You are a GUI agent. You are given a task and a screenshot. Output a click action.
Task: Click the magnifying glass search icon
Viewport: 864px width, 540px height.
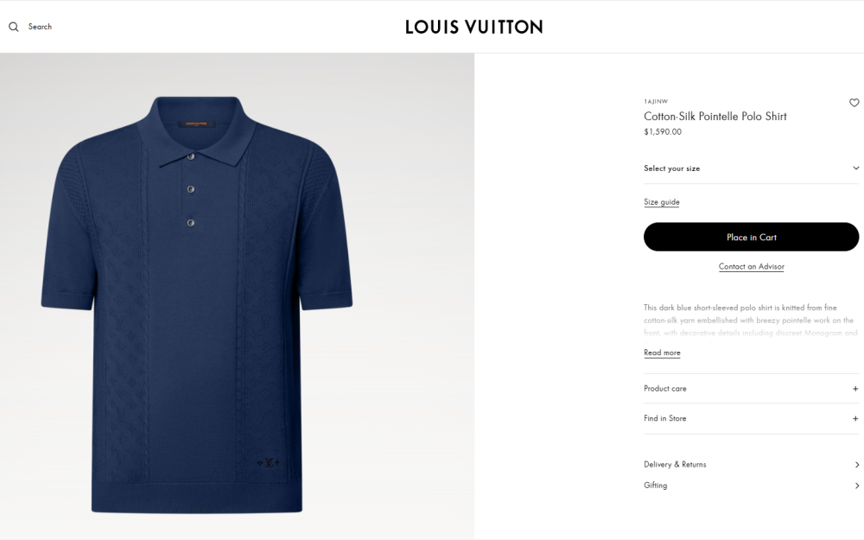point(14,27)
